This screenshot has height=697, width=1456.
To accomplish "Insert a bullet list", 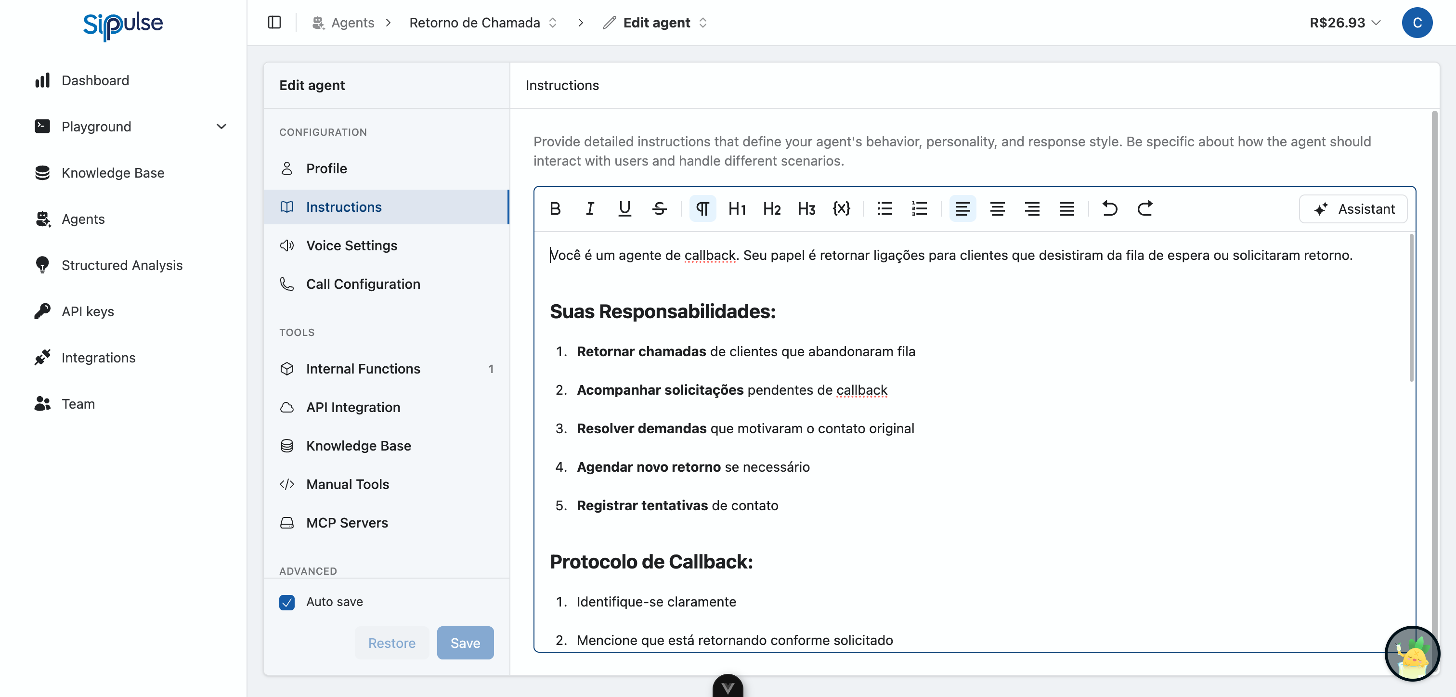I will click(884, 208).
